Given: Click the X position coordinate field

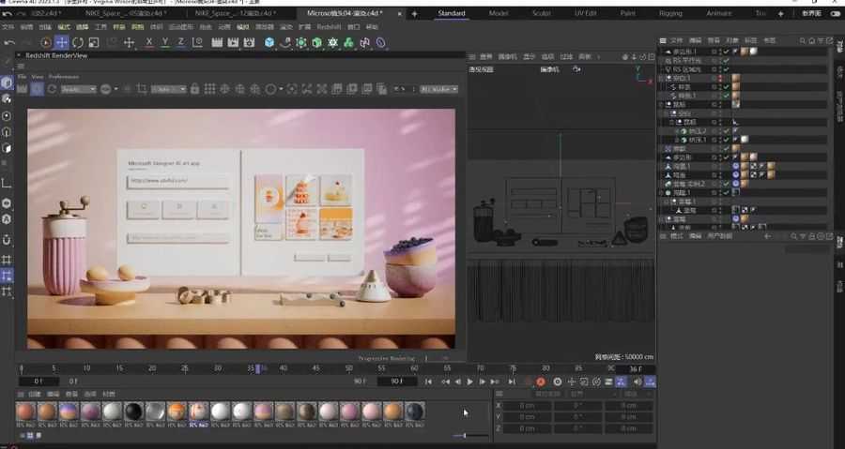Looking at the screenshot, I should [527, 406].
